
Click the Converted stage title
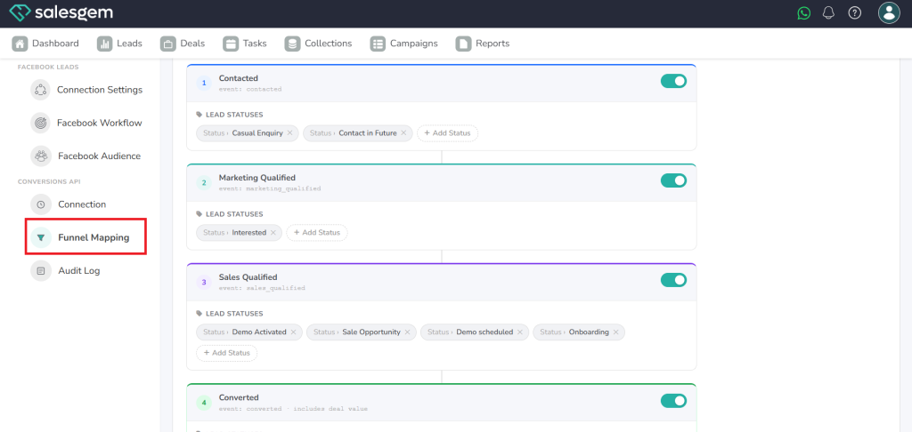click(239, 397)
